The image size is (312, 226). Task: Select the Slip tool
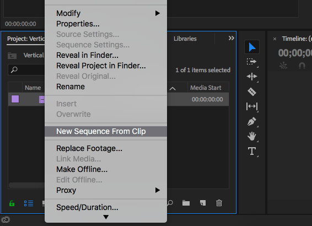(252, 106)
